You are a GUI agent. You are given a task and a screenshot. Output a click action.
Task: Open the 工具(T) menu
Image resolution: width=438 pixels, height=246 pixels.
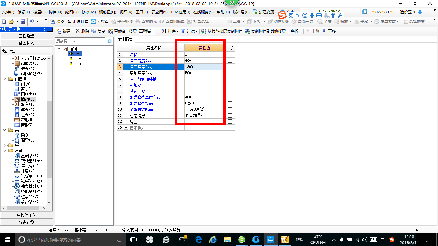[x=142, y=12]
